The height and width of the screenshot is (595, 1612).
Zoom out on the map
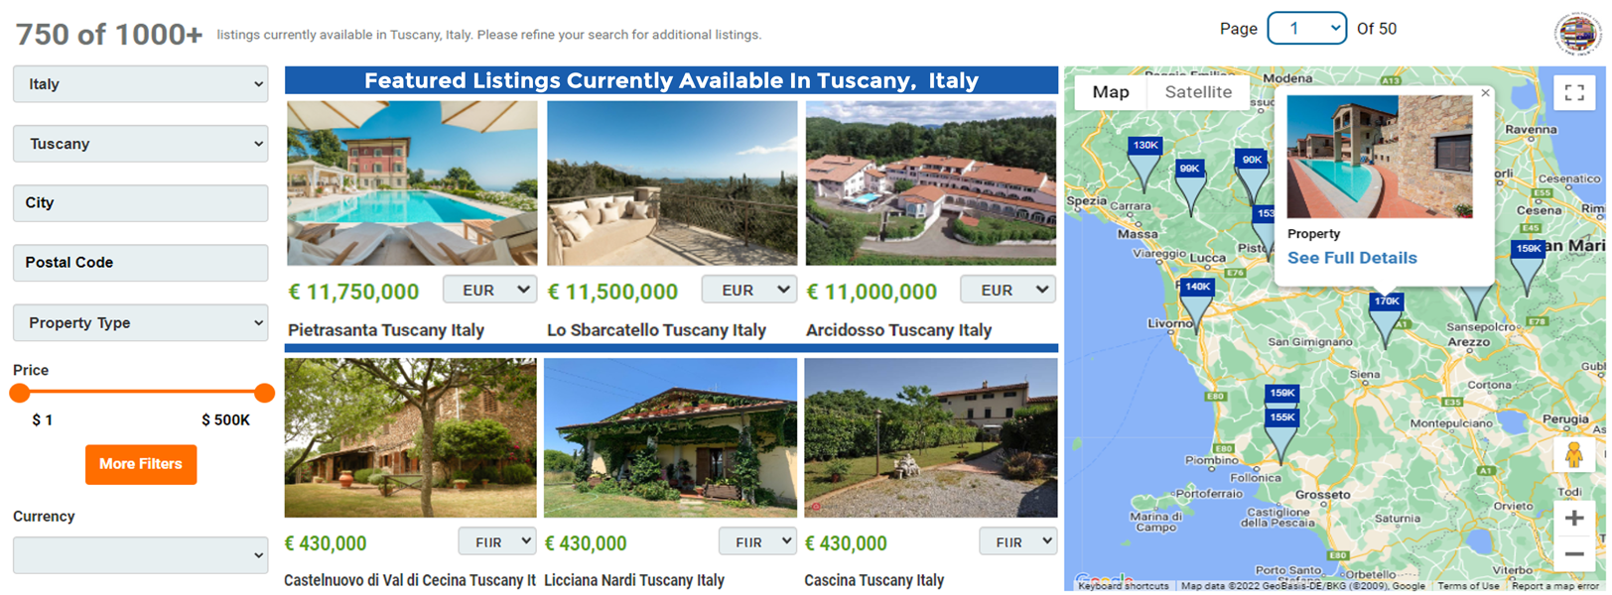[1574, 554]
